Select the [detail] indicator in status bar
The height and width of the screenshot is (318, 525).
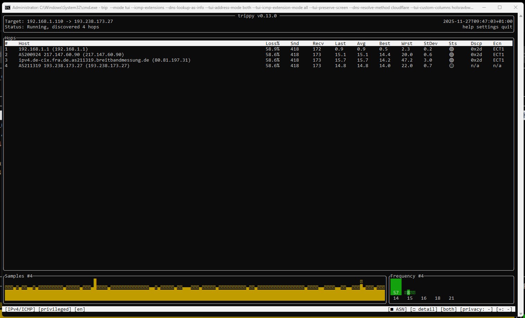(424, 309)
